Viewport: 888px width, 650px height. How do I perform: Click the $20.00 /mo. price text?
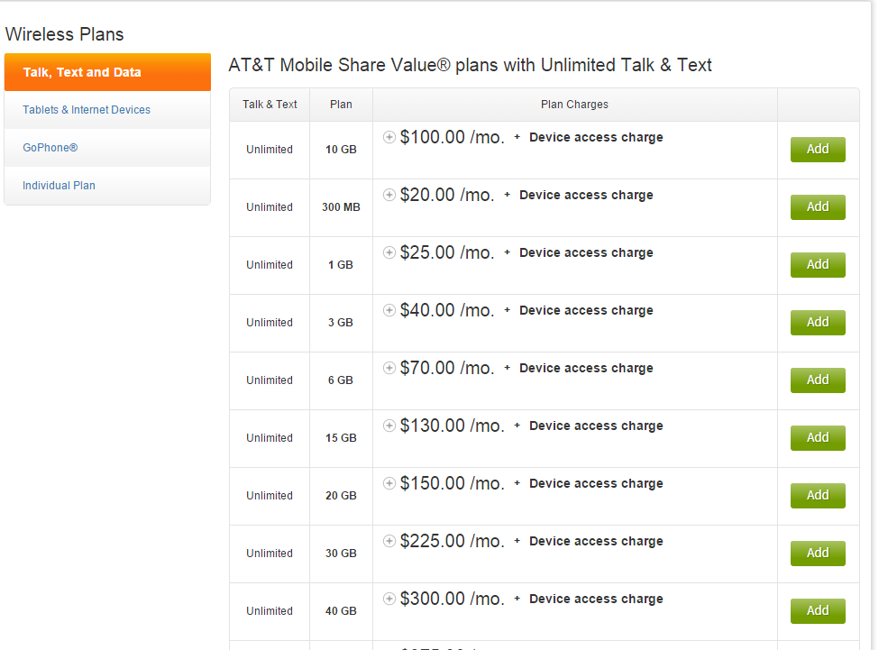pos(447,195)
